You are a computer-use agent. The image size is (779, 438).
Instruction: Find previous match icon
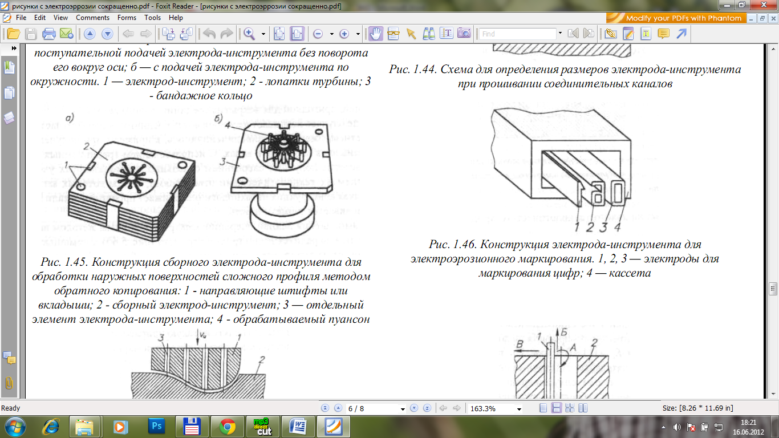point(574,34)
